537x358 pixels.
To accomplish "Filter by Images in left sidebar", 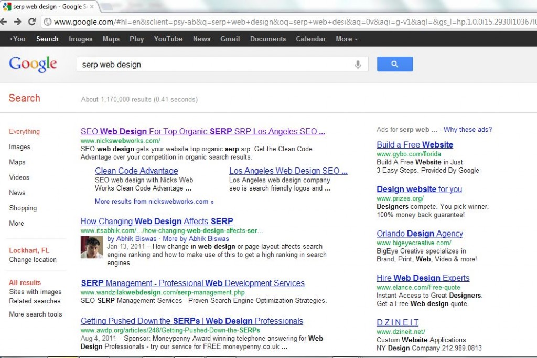I will click(x=19, y=147).
